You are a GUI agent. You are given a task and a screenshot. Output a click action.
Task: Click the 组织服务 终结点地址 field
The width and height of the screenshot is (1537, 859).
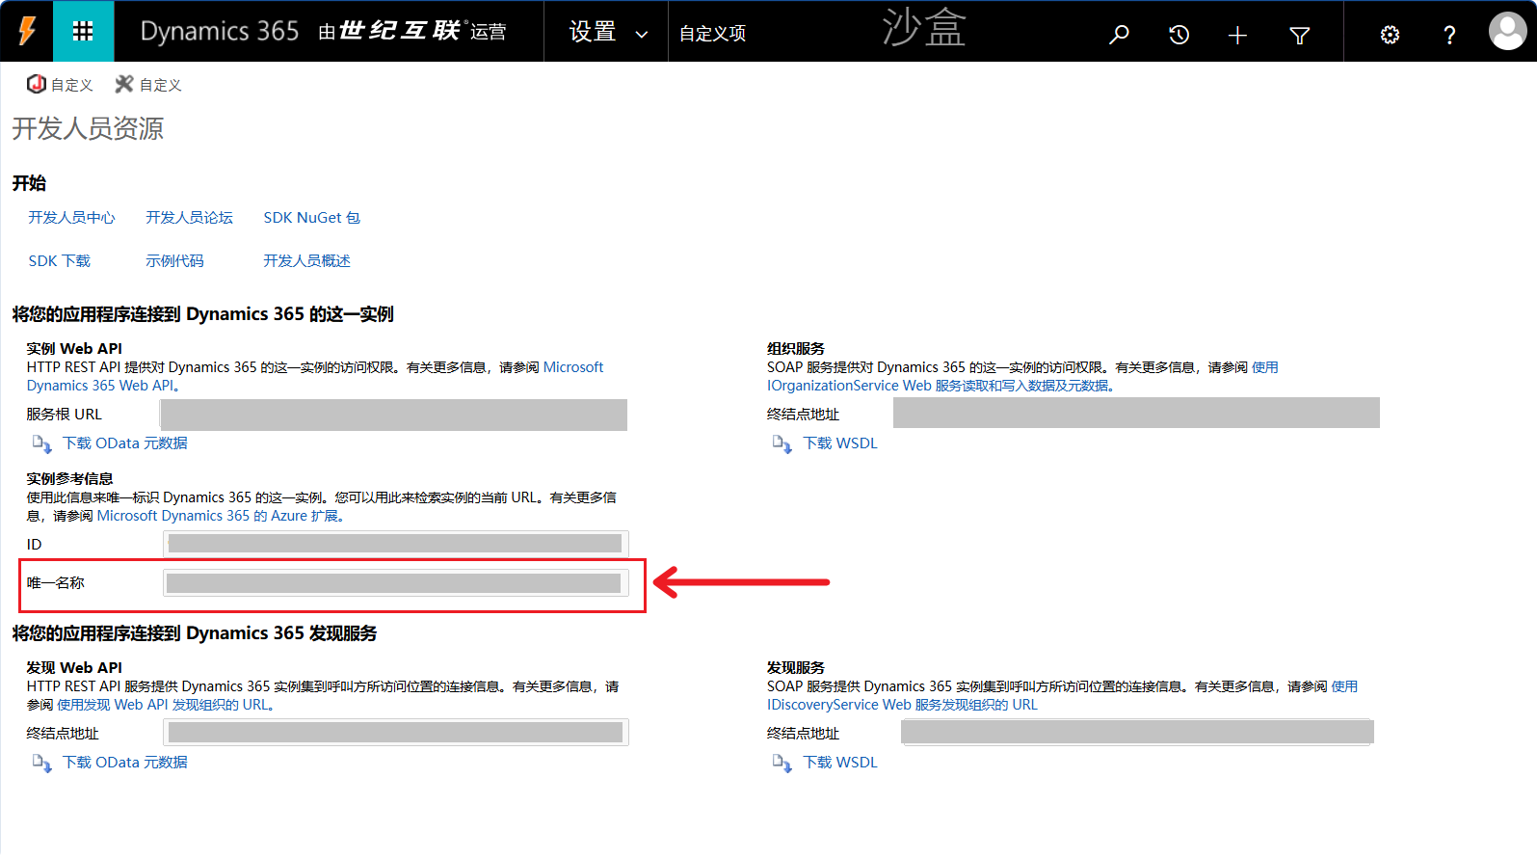(1136, 413)
